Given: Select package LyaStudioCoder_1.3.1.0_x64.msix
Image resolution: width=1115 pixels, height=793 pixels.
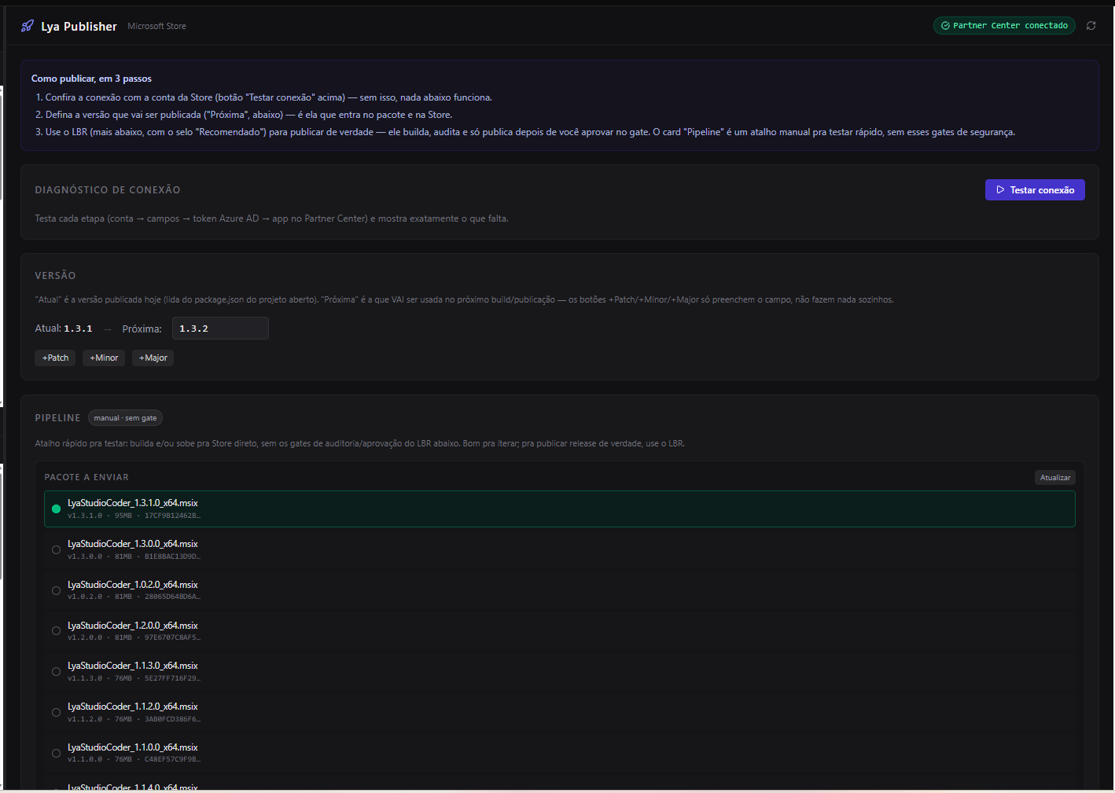Looking at the screenshot, I should [560, 508].
